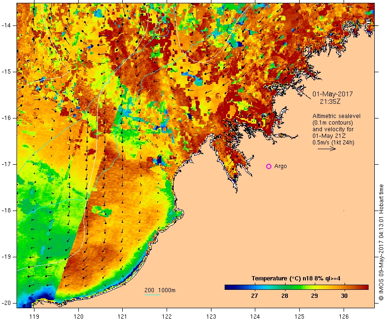Viewport: 387px width, 321px height.
Task: Click the 122 longitude axis label
Action: (x=167, y=316)
